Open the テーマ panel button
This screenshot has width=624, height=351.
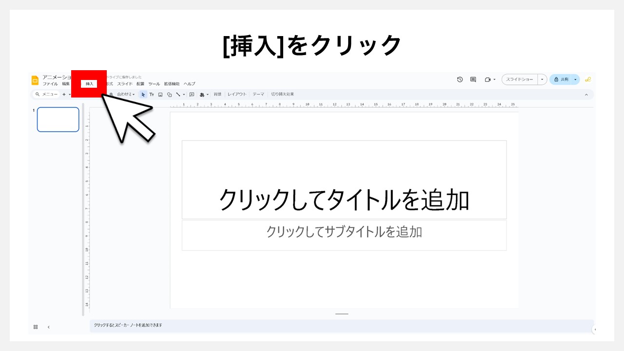click(257, 94)
